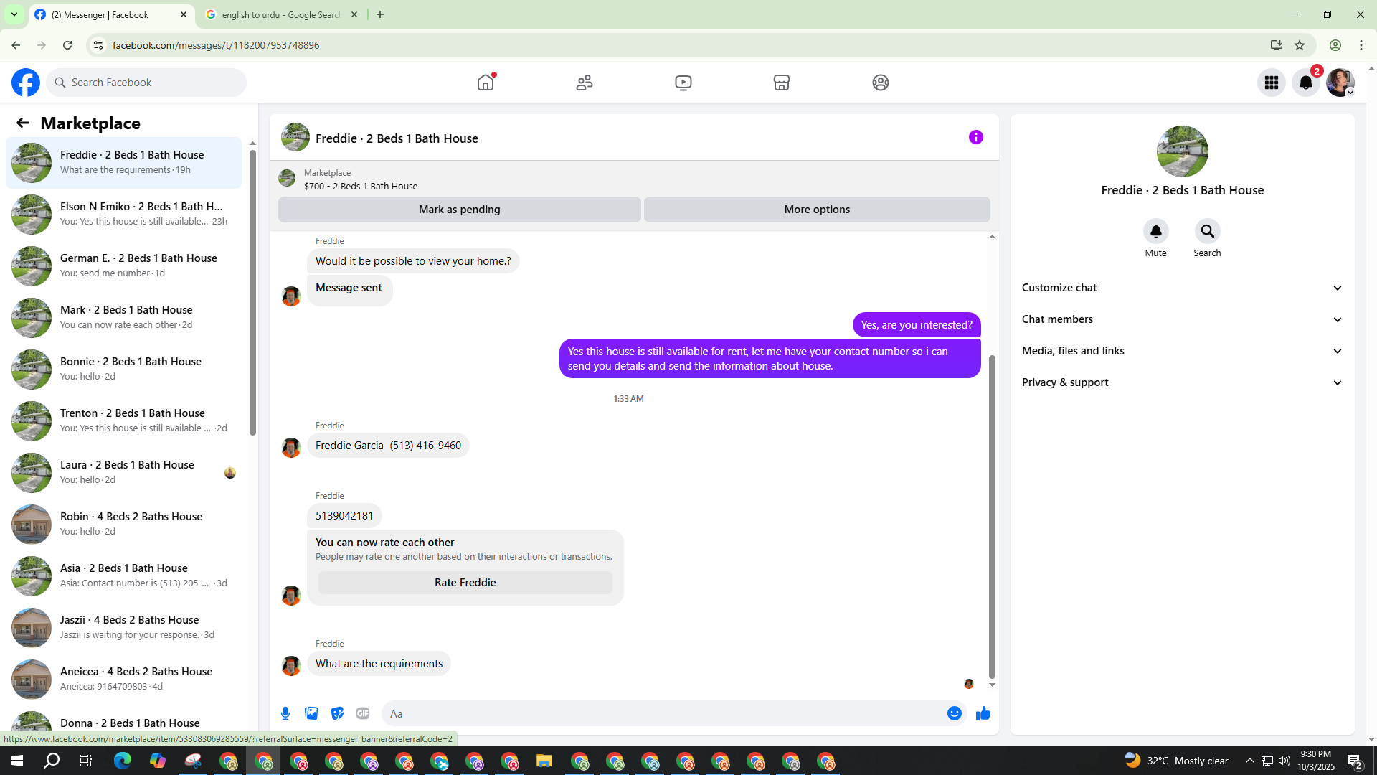The height and width of the screenshot is (775, 1377).
Task: Open Elson N Emiko conversation
Action: coord(124,214)
